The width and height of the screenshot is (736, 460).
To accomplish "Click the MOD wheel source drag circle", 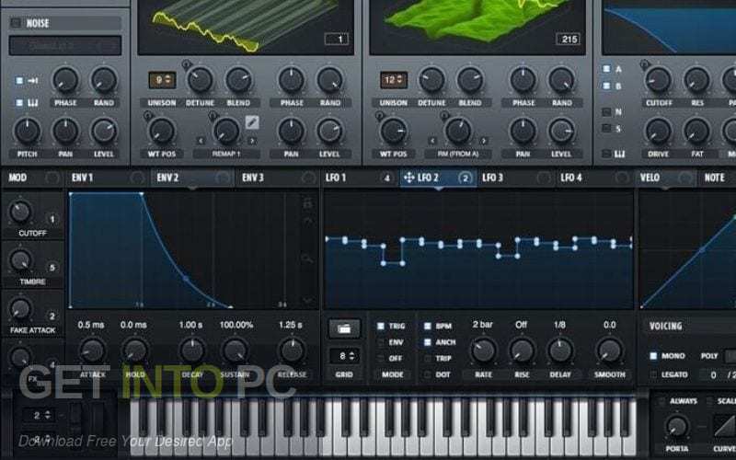I will (52, 178).
